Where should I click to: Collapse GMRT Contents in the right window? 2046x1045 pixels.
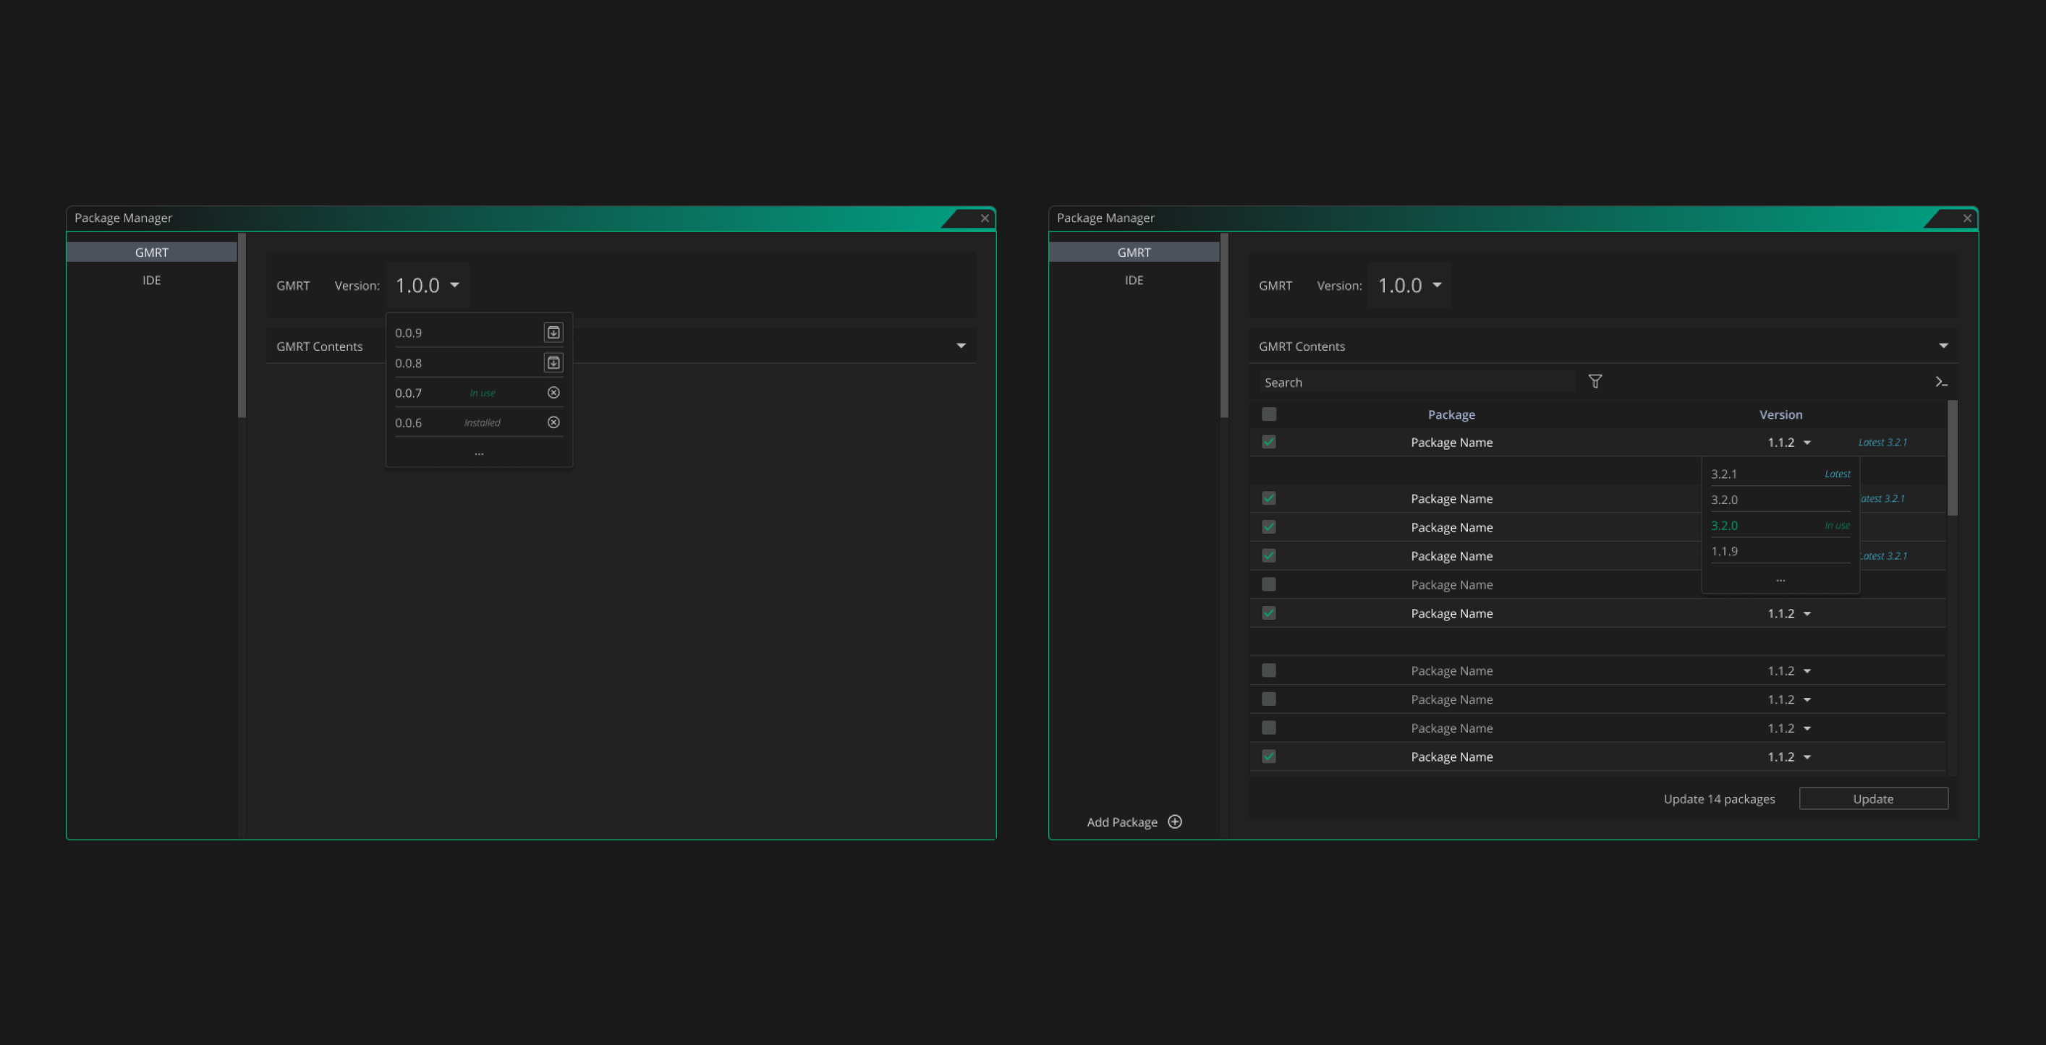click(x=1943, y=346)
